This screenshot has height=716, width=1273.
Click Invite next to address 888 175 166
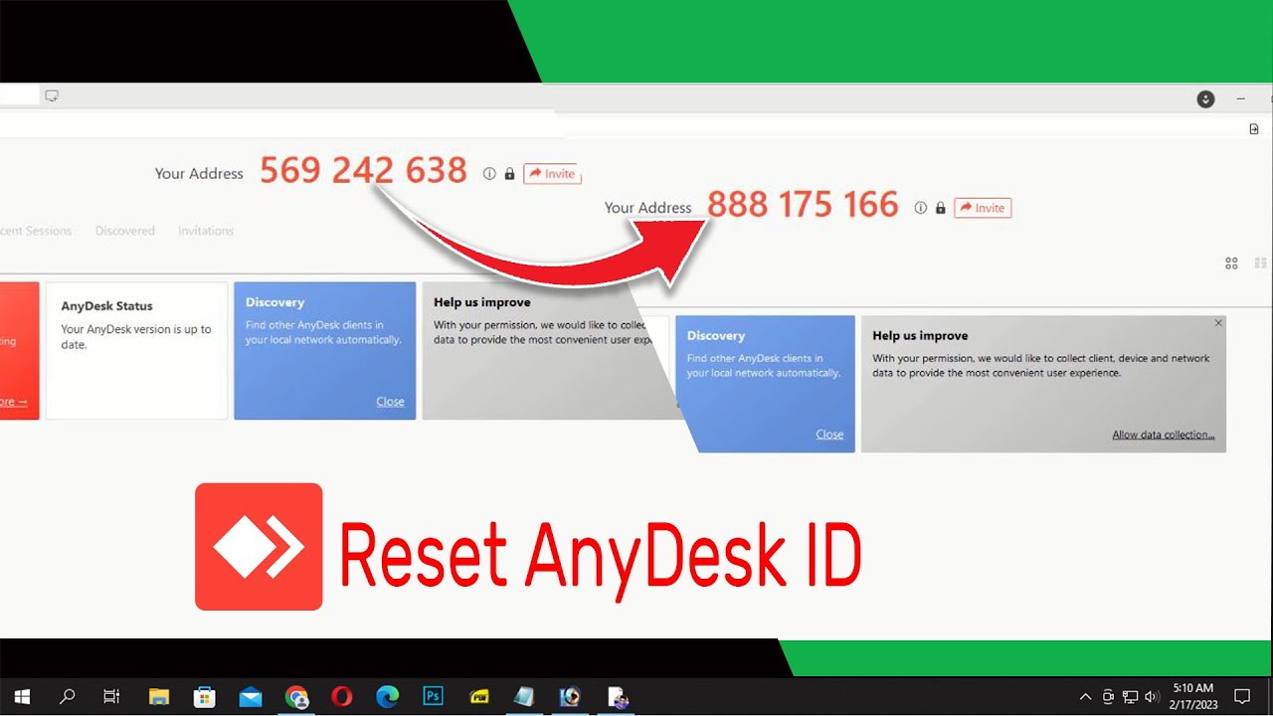pos(983,208)
